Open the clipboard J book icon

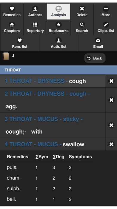(6, 56)
